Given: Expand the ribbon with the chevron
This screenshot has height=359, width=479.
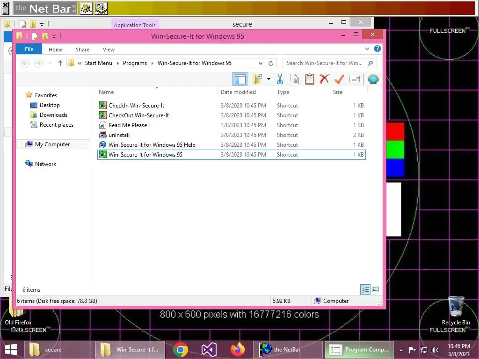Looking at the screenshot, I should [x=367, y=49].
